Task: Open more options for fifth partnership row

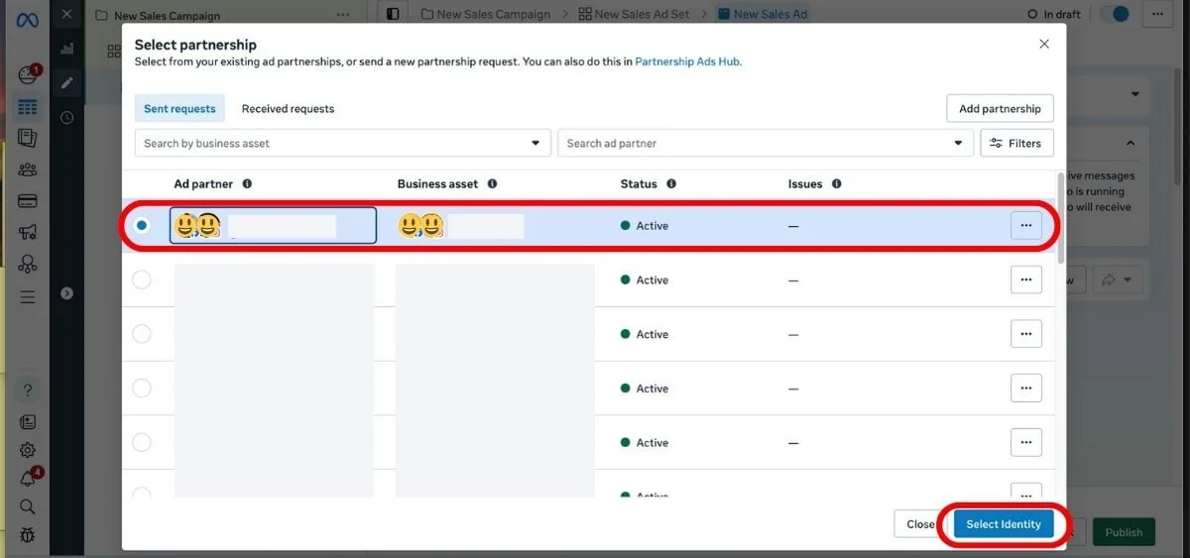Action: (x=1026, y=442)
